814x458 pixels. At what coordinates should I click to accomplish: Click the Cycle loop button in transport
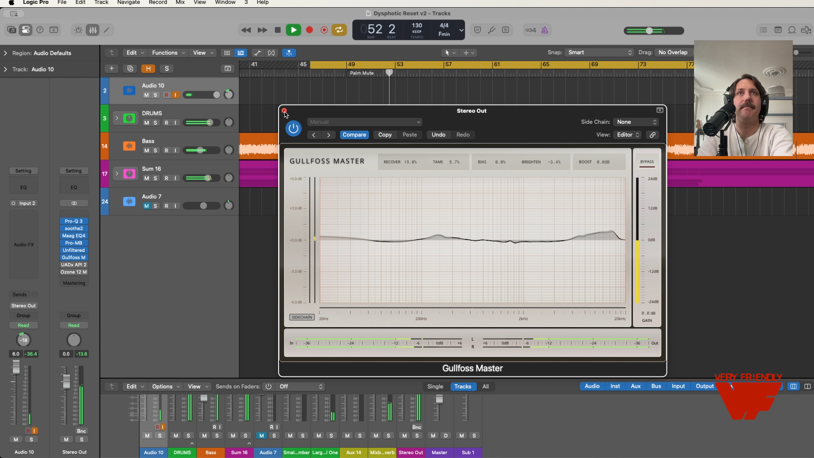click(339, 30)
